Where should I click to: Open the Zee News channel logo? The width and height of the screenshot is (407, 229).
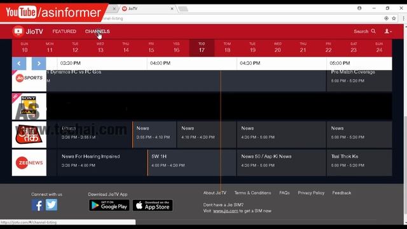[x=29, y=163]
